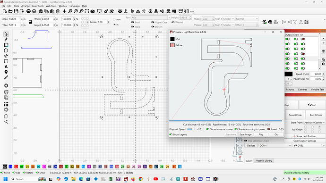Activate the Edit Nodes tool
The width and height of the screenshot is (326, 183).
click(6, 56)
